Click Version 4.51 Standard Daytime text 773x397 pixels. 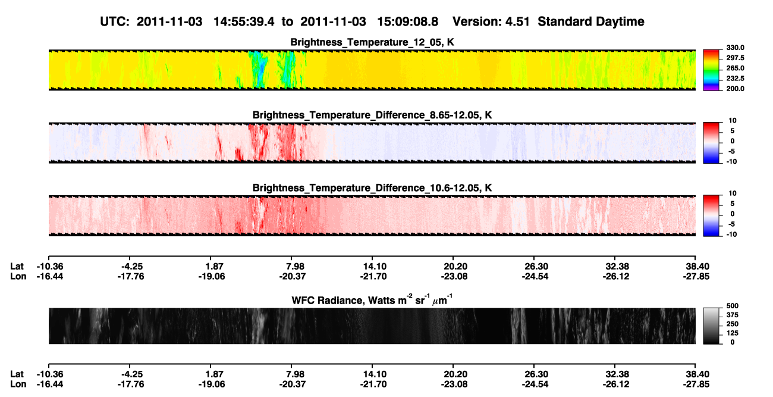point(549,22)
